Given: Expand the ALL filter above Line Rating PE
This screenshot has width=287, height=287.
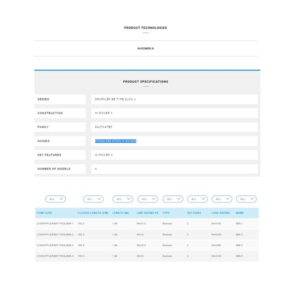Looking at the screenshot, I should click(x=148, y=199).
